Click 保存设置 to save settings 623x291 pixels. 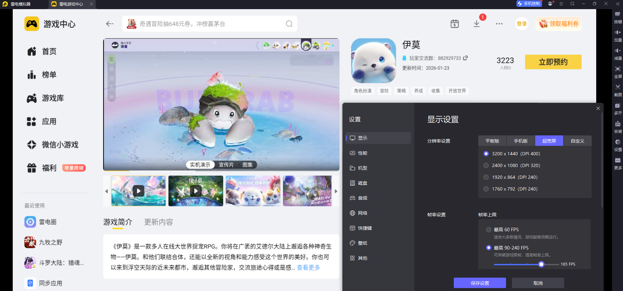click(x=480, y=283)
